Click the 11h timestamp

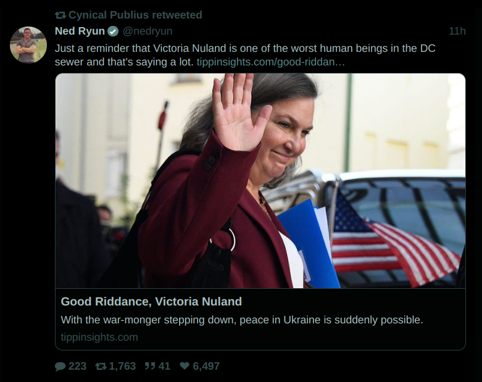point(457,31)
